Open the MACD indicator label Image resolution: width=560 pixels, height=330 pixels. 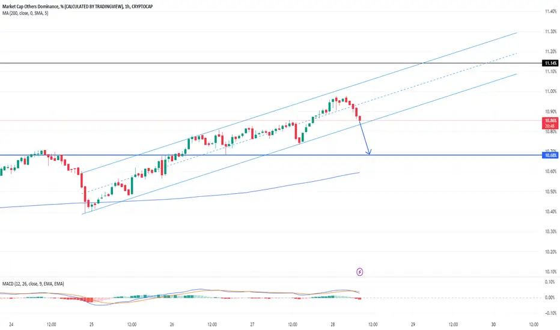click(x=33, y=284)
